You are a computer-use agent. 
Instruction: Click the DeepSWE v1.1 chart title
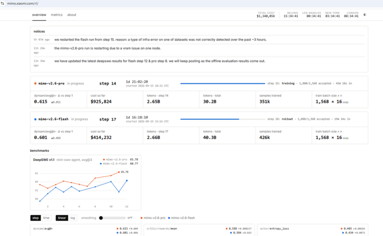(x=44, y=160)
